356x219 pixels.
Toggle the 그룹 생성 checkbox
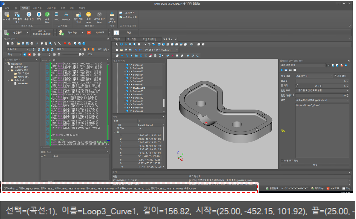(x=335, y=76)
